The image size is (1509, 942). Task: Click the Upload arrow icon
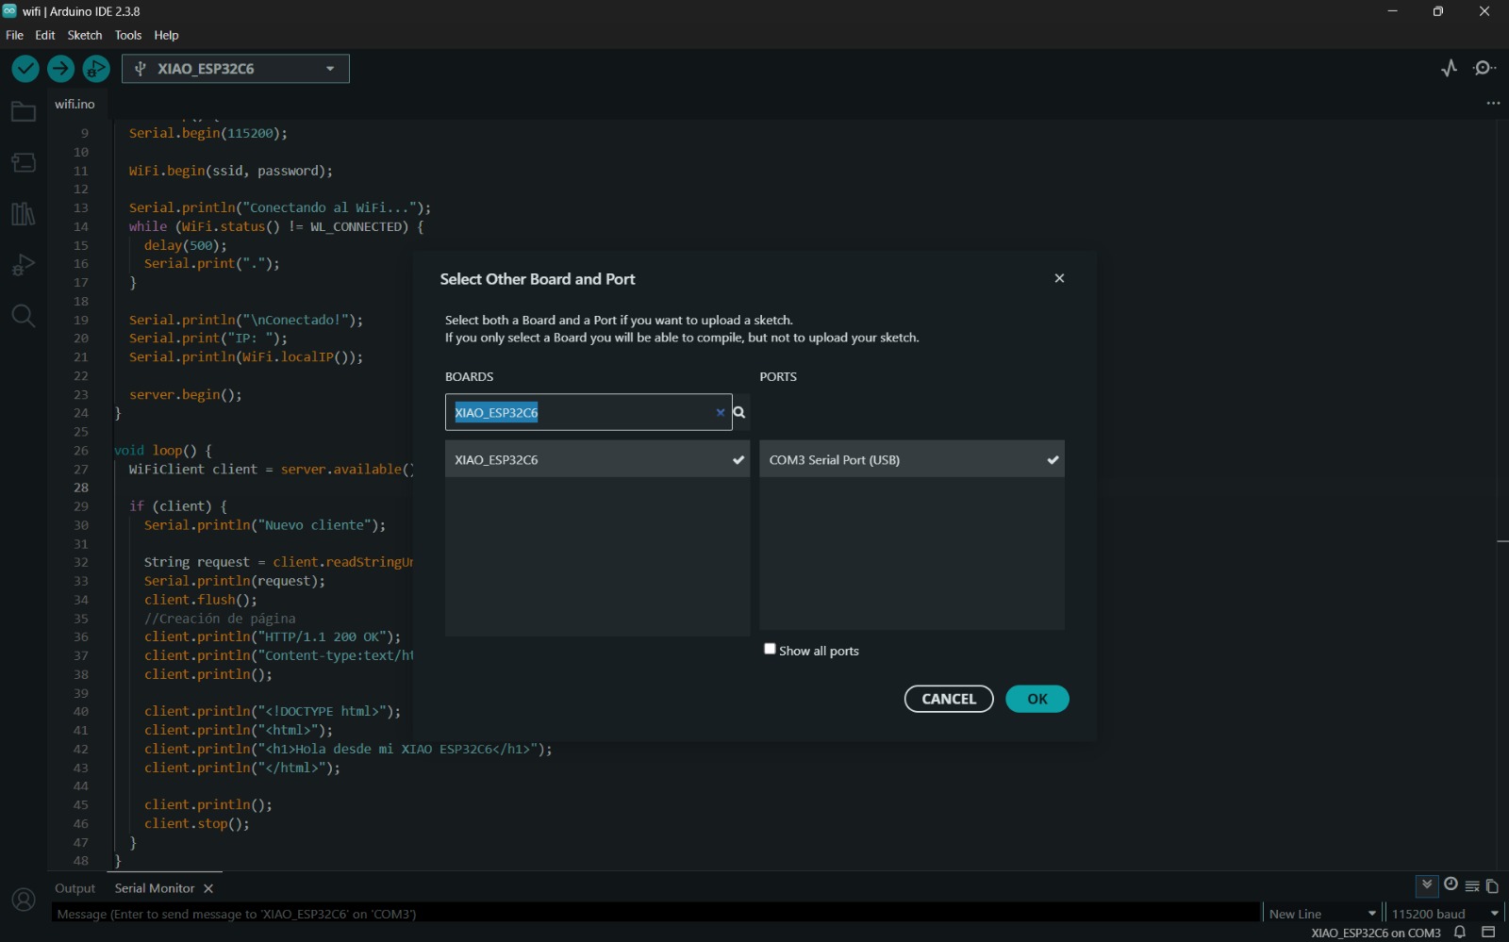(x=60, y=69)
